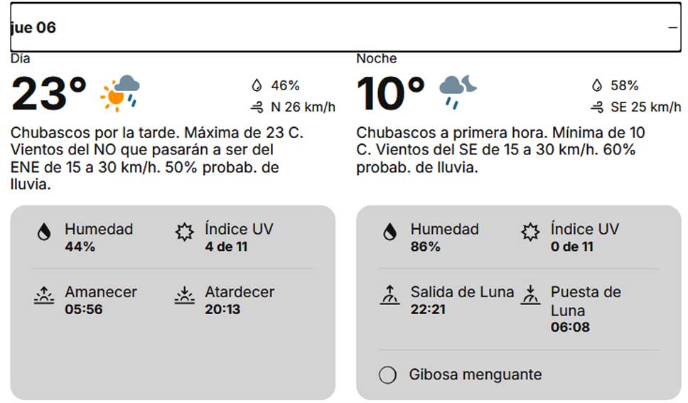
Task: Click the Salida de Luna icon
Action: click(x=389, y=296)
